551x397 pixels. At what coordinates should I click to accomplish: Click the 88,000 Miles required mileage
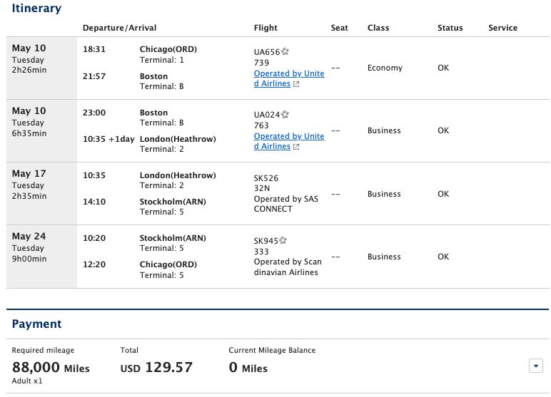(51, 368)
